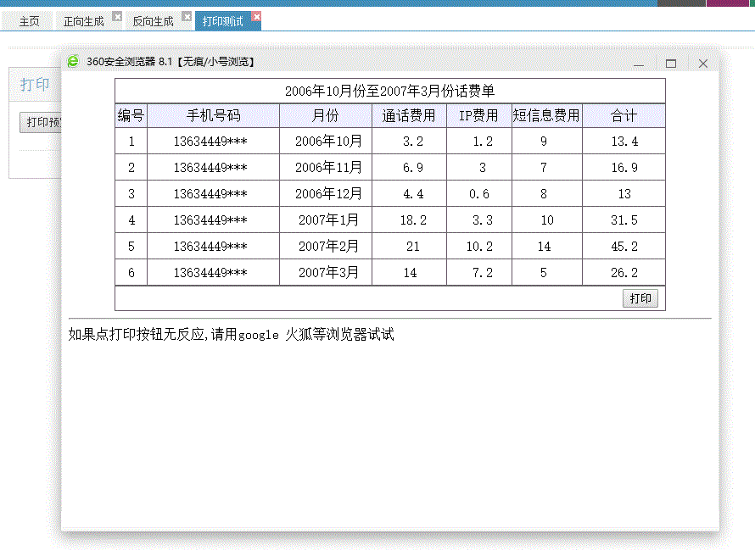
Task: Select the 2006年12月 month cell
Action: 326,194
